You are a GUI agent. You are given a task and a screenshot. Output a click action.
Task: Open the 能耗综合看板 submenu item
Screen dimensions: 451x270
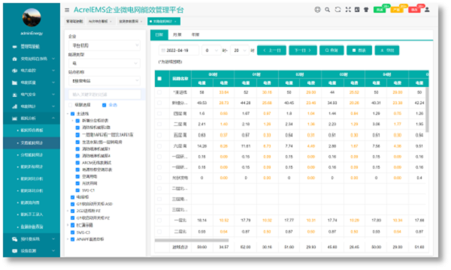click(32, 130)
